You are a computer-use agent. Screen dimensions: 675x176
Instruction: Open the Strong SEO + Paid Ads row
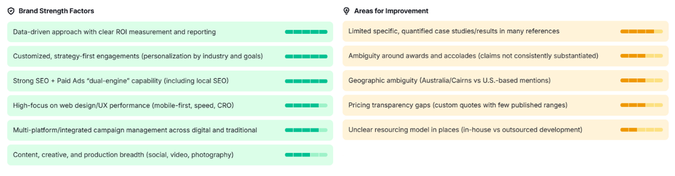pos(170,81)
